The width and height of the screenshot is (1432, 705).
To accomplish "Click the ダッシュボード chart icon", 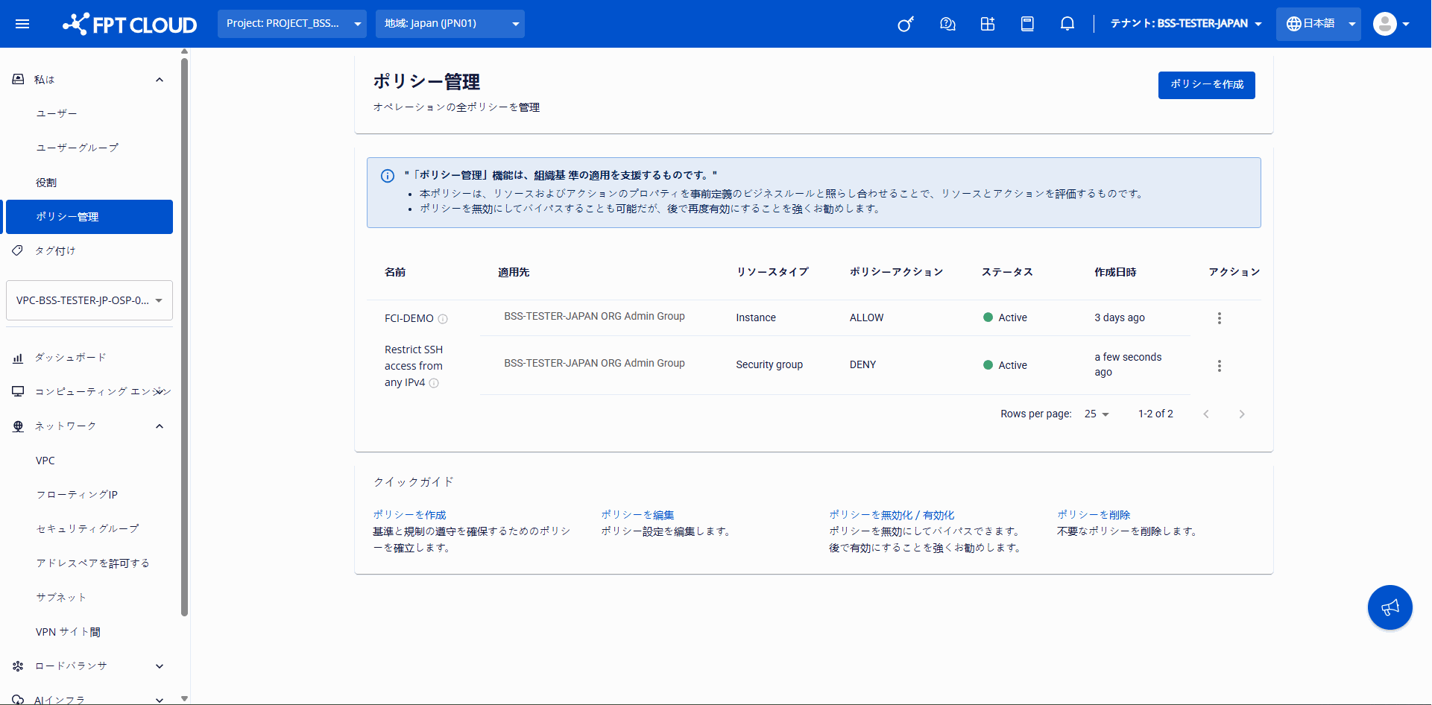I will (18, 358).
